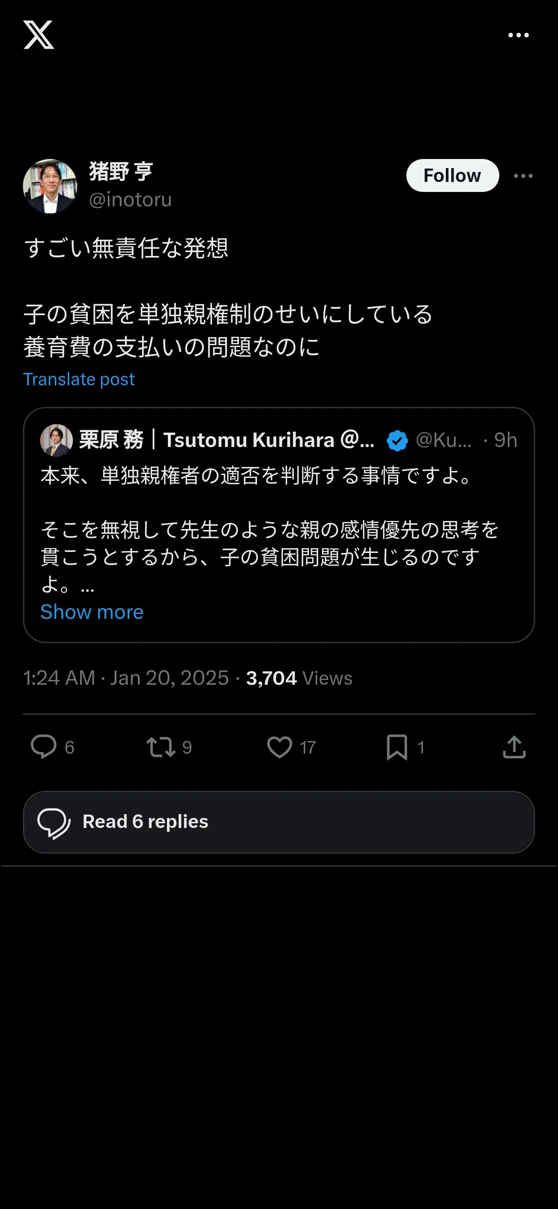
Task: Click the share upload icon
Action: click(514, 747)
